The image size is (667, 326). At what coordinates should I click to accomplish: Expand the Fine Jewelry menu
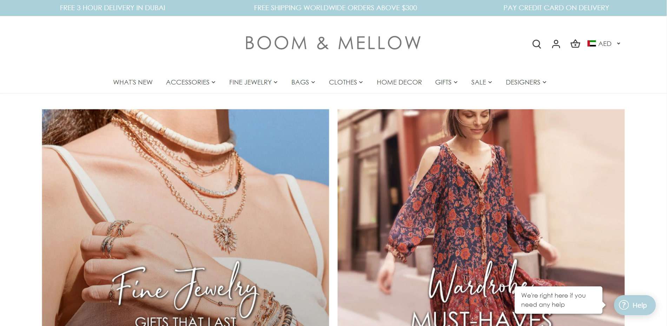(253, 82)
